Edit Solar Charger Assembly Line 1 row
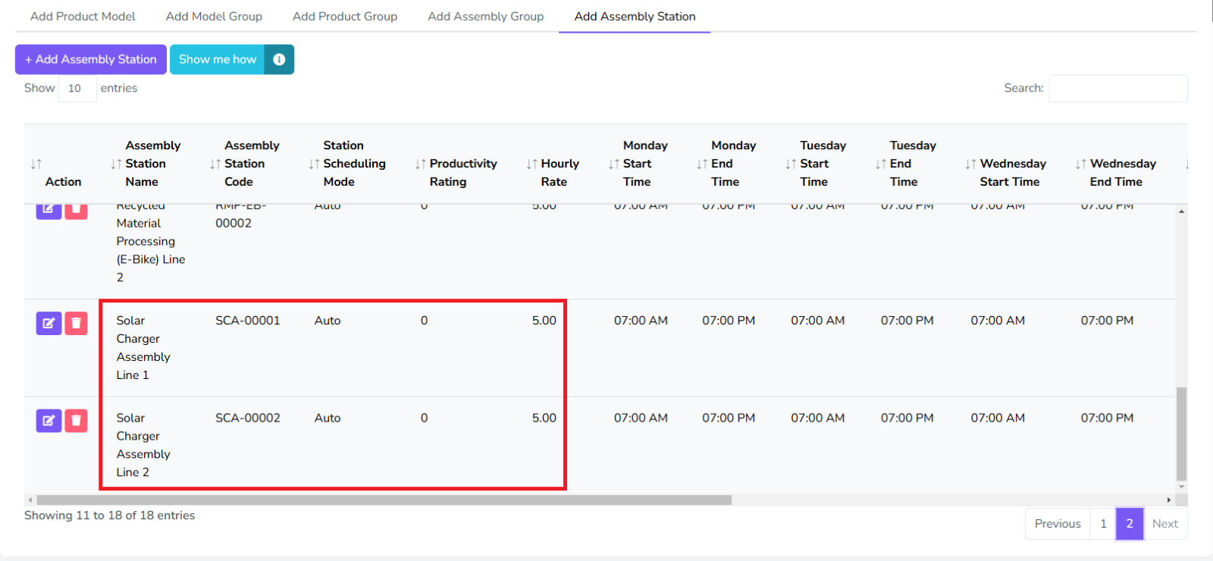The width and height of the screenshot is (1213, 561). tap(49, 324)
